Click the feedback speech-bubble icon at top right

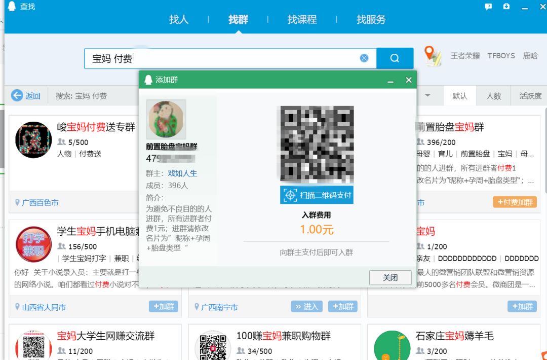point(488,6)
